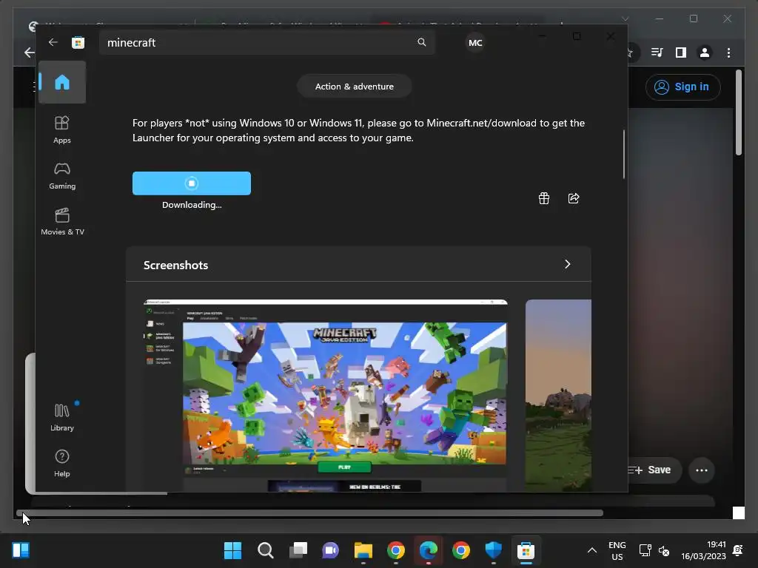Open the clock showing 19:41
The height and width of the screenshot is (568, 758).
703,550
